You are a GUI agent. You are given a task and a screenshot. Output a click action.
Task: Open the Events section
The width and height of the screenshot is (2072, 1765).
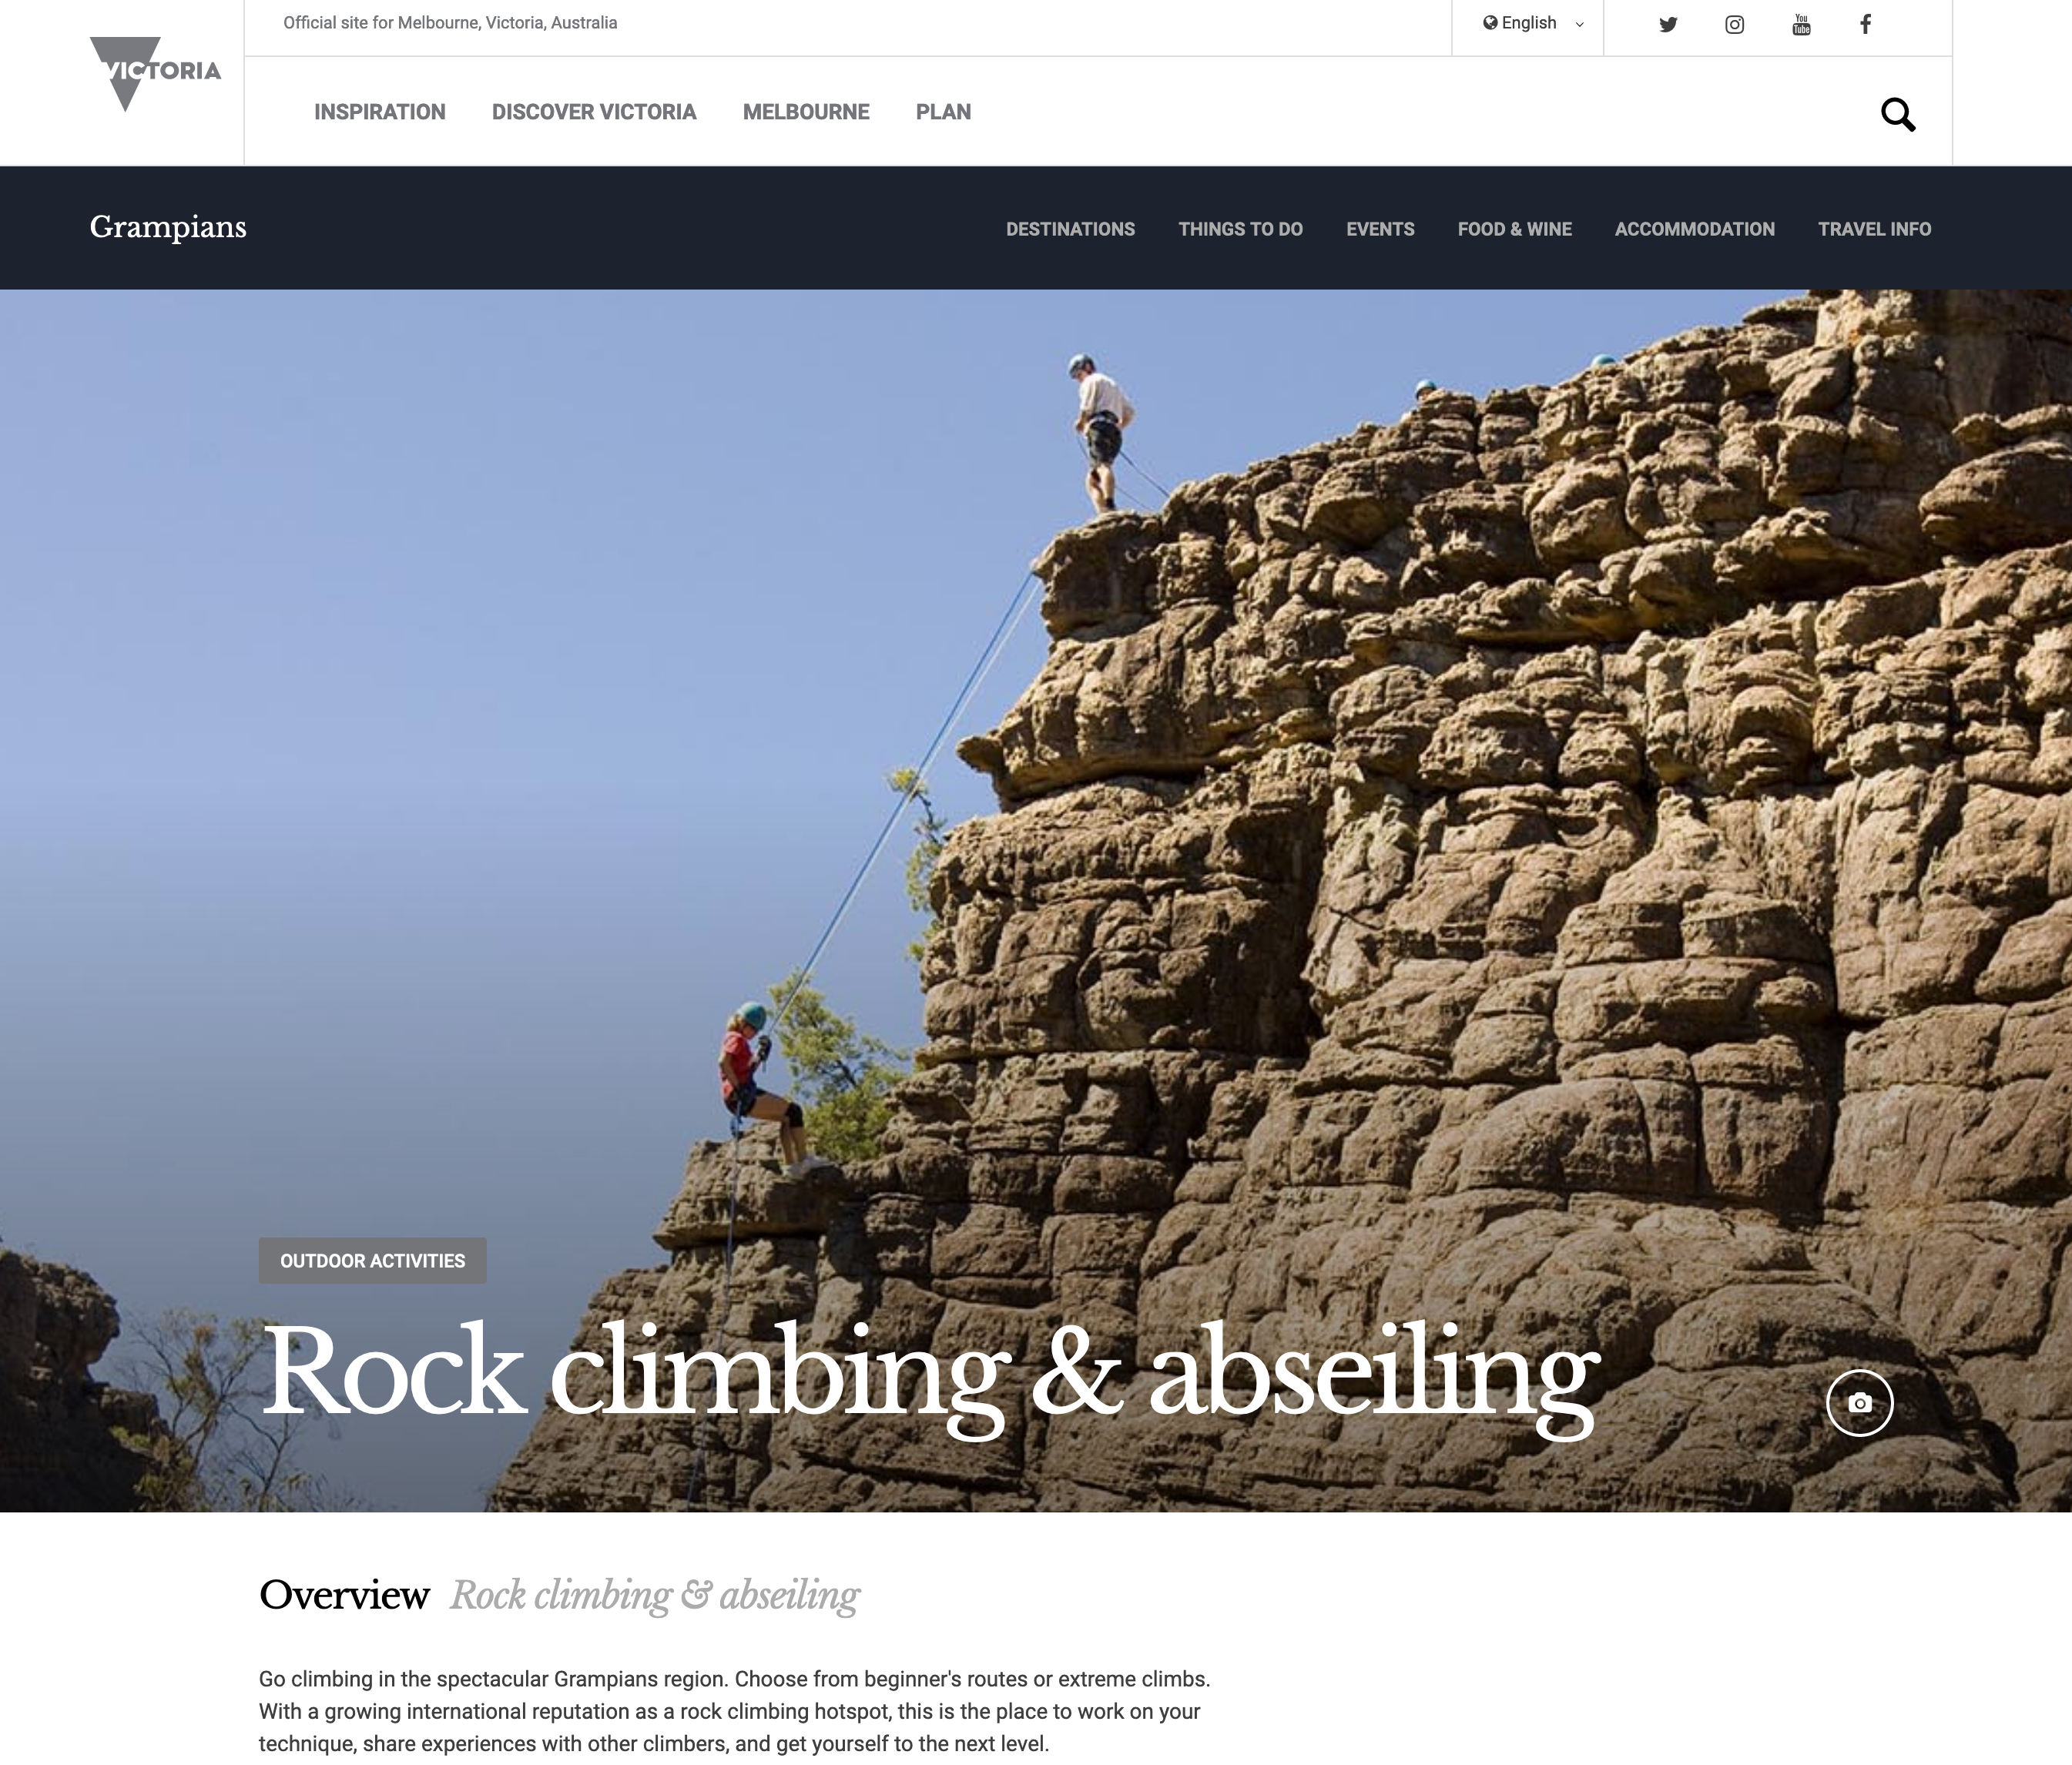[x=1380, y=229]
